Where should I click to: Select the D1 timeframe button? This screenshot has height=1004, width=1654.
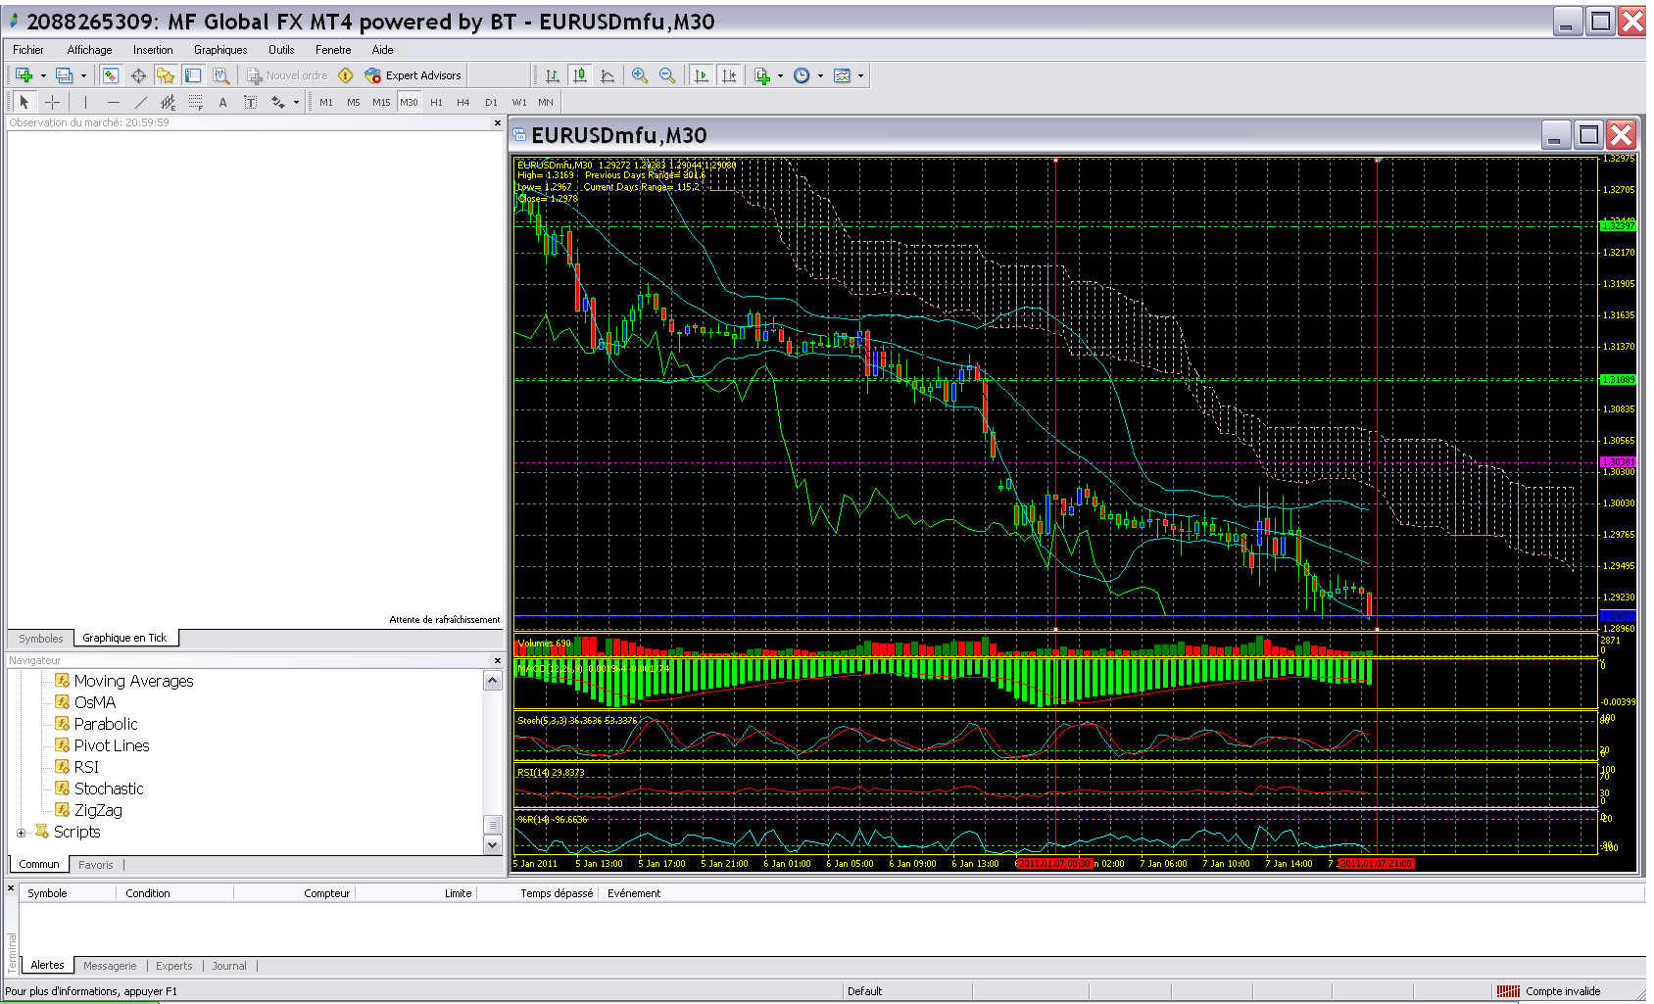click(491, 102)
